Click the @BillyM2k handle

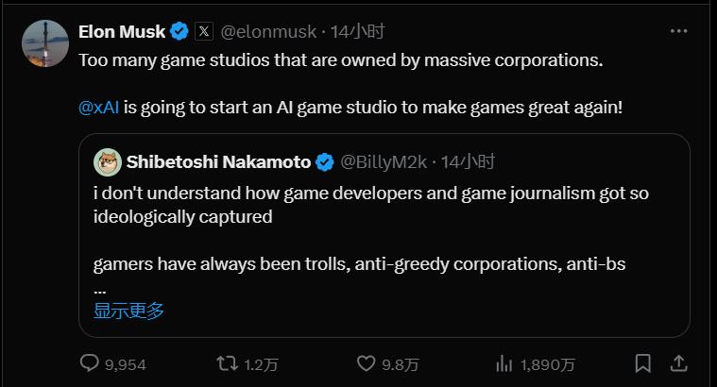(x=383, y=162)
